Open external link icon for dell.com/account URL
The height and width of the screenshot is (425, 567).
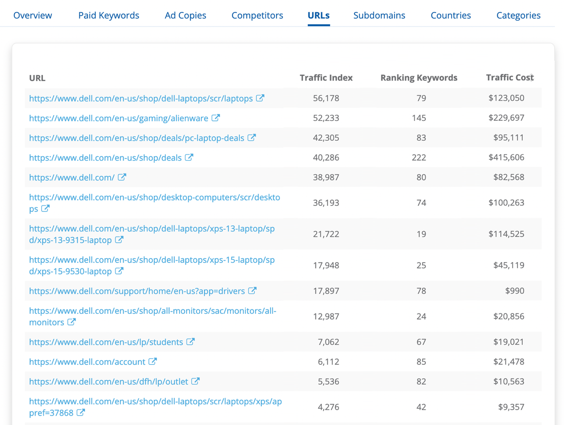153,361
